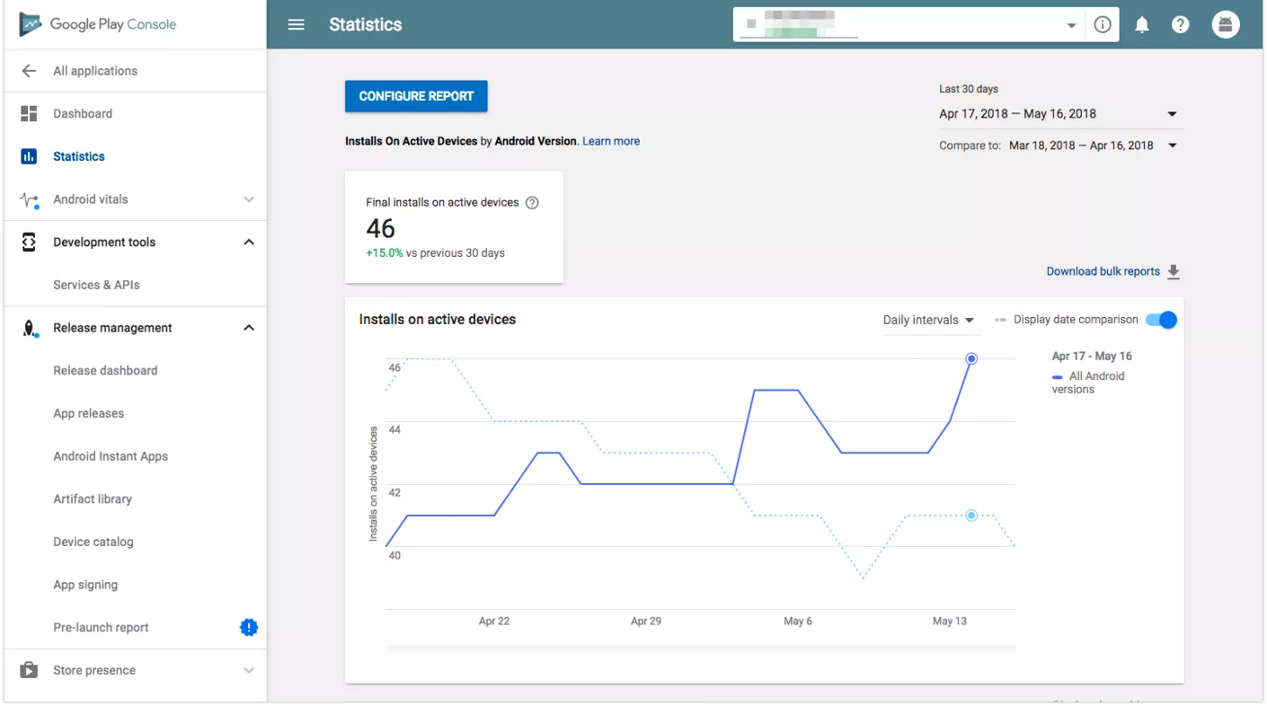Toggle Display date comparison switch
Viewport: 1267px width, 706px height.
pyautogui.click(x=1161, y=320)
